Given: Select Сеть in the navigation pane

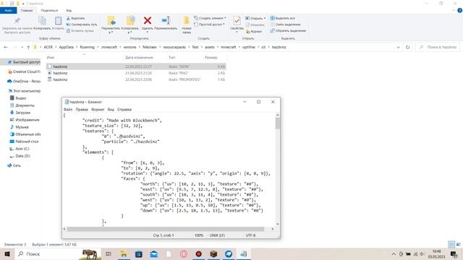Looking at the screenshot, I should pyautogui.click(x=14, y=165).
